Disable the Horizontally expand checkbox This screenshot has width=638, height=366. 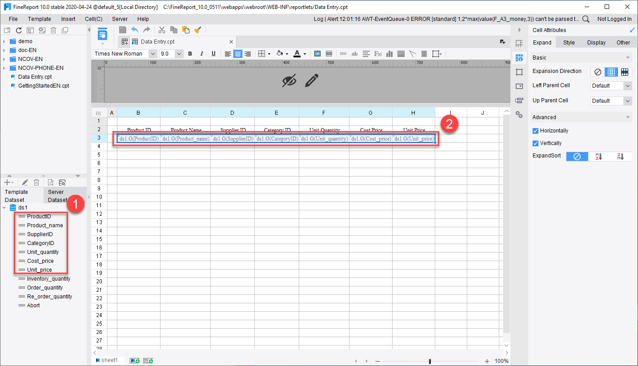click(x=535, y=130)
